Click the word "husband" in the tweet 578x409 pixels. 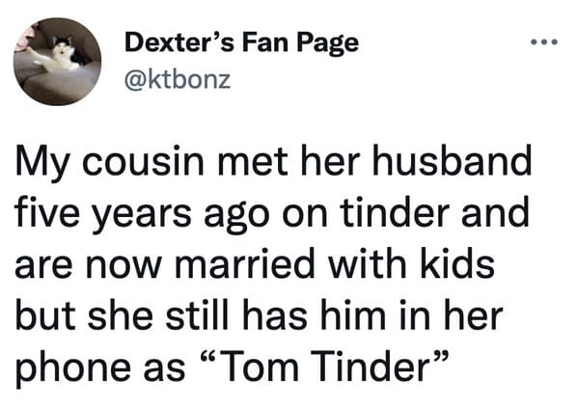click(x=452, y=161)
